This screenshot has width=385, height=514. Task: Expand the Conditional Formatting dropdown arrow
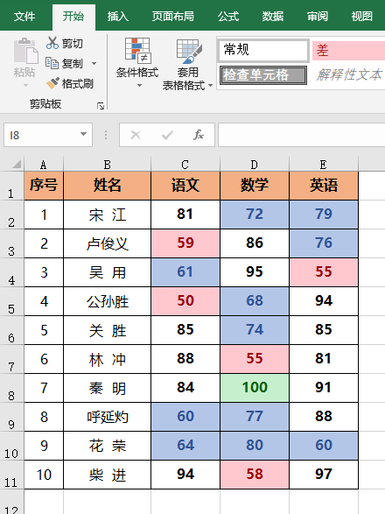click(x=139, y=86)
